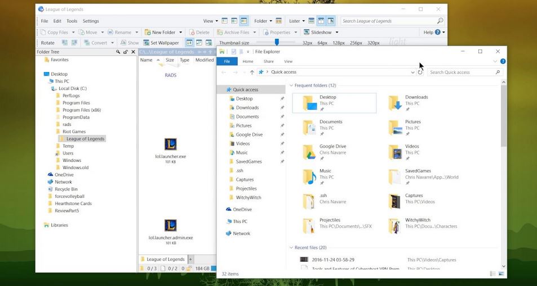The width and height of the screenshot is (537, 286).
Task: Click the search magnifier in League of Legends search box
Action: click(x=440, y=21)
